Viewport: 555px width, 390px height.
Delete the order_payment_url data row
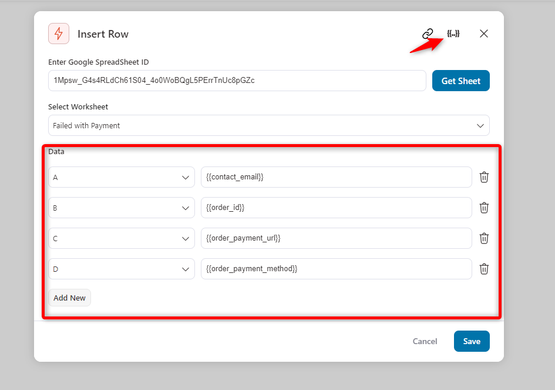(x=484, y=238)
